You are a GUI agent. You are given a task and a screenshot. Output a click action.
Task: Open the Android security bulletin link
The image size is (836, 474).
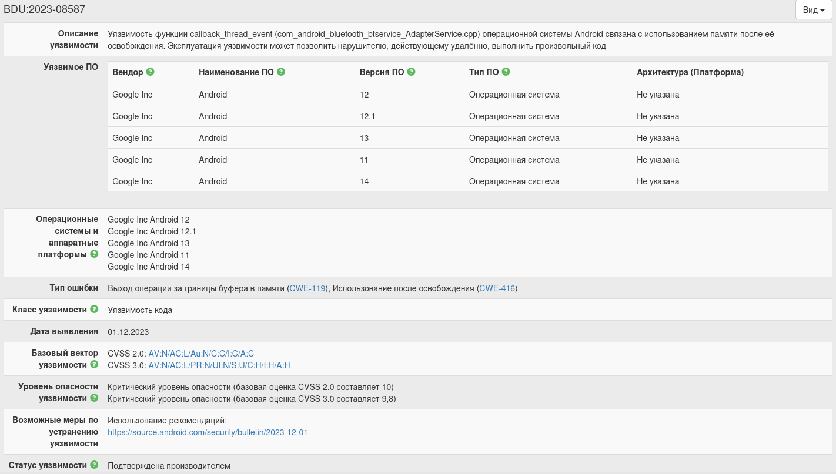point(208,432)
